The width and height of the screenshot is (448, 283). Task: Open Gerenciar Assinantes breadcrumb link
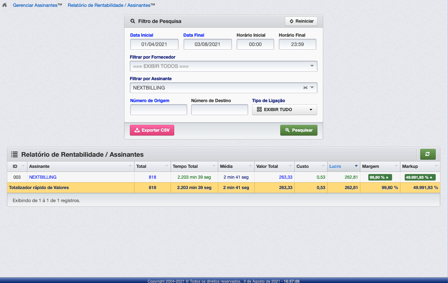[x=38, y=5]
